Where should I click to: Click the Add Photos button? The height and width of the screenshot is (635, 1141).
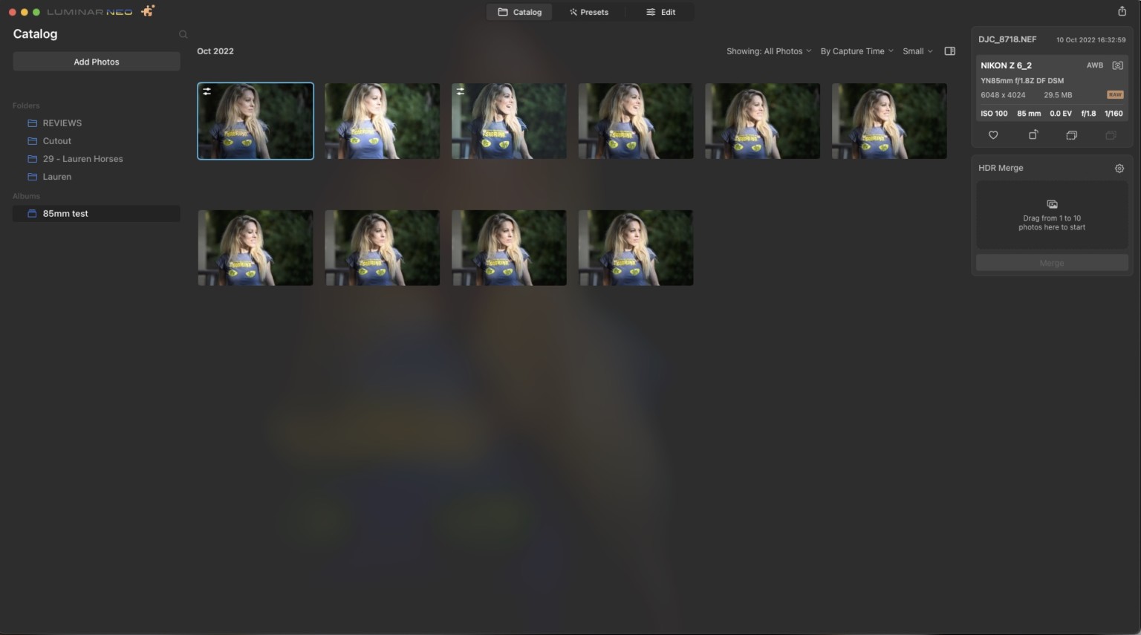pos(96,62)
